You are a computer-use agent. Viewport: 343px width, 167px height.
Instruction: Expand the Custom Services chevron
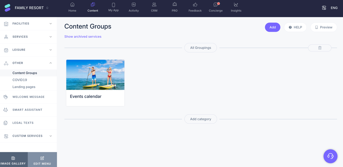coord(51,136)
